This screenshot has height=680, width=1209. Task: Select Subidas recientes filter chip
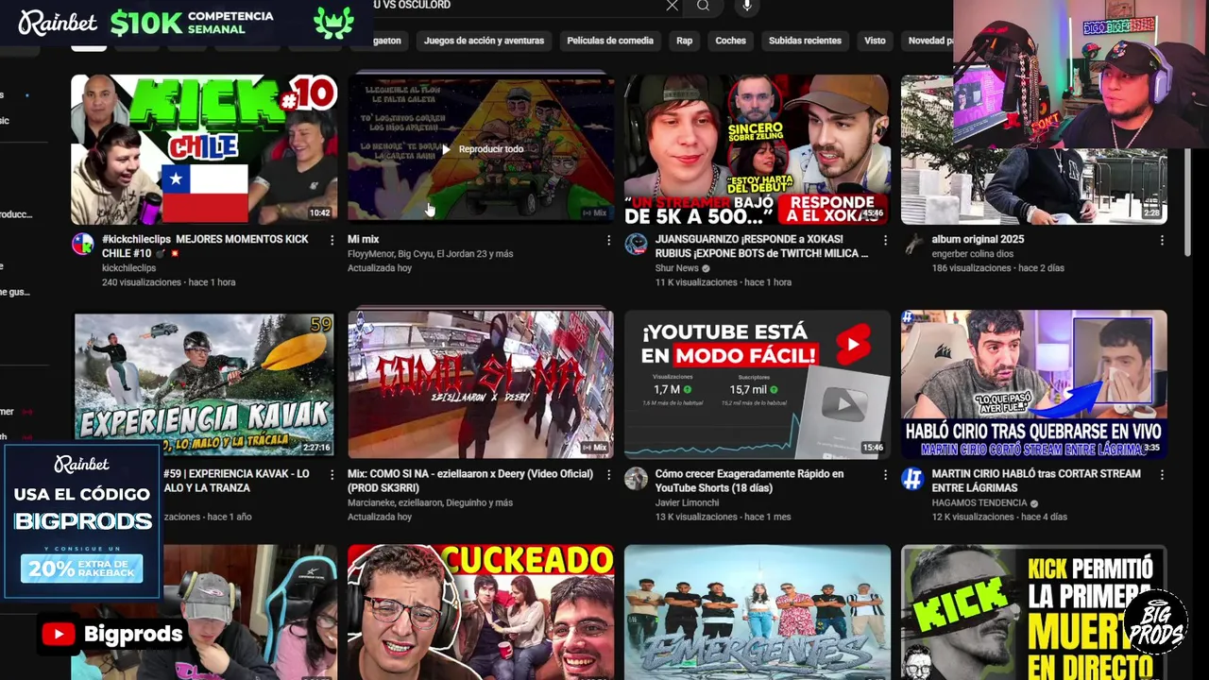tap(805, 41)
